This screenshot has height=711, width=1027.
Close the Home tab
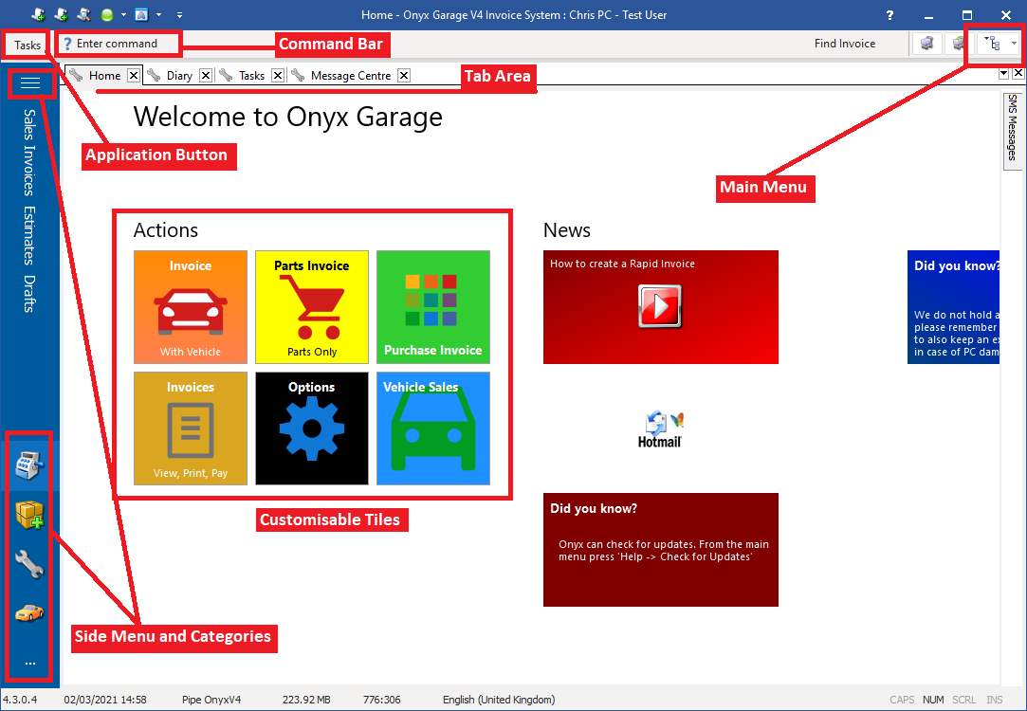(133, 75)
